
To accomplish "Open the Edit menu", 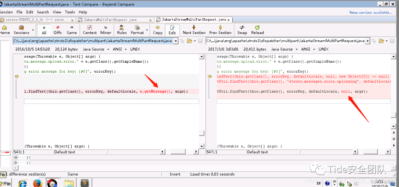I will pyautogui.click(x=30, y=12).
